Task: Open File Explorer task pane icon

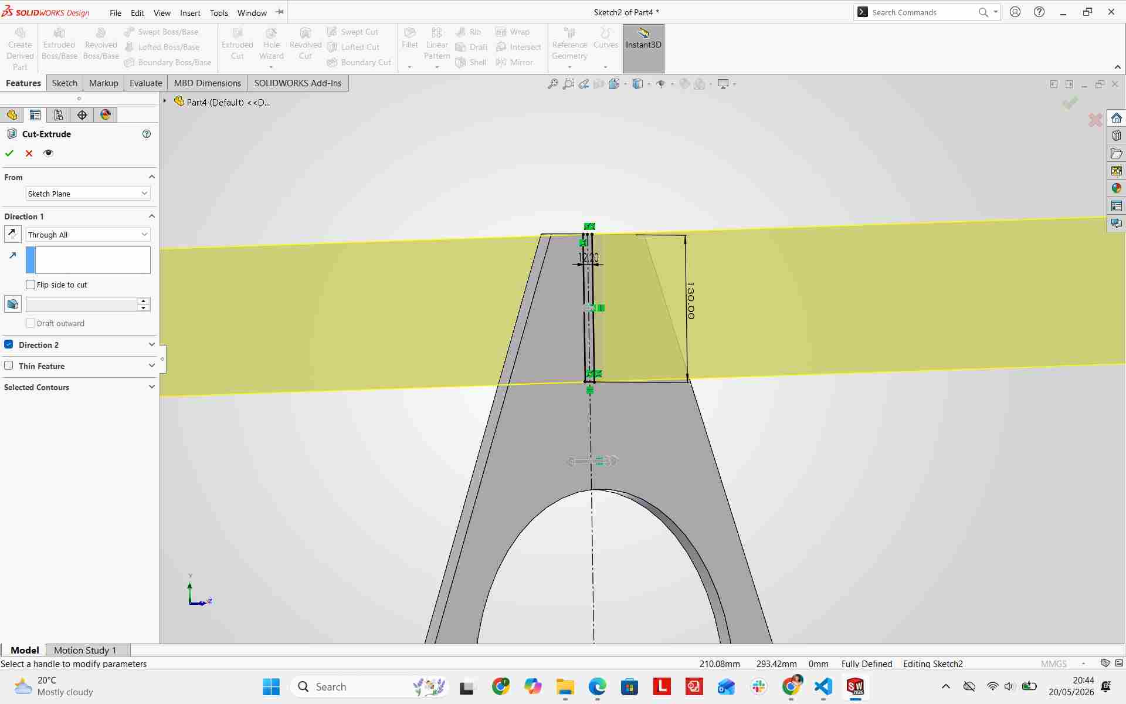Action: (1116, 153)
